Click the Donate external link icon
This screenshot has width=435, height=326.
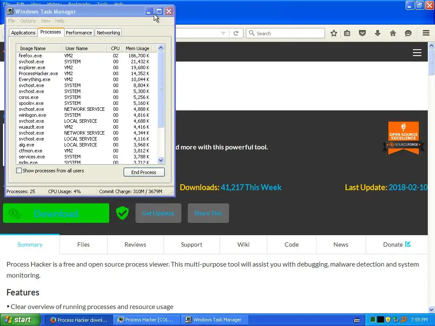pos(408,244)
